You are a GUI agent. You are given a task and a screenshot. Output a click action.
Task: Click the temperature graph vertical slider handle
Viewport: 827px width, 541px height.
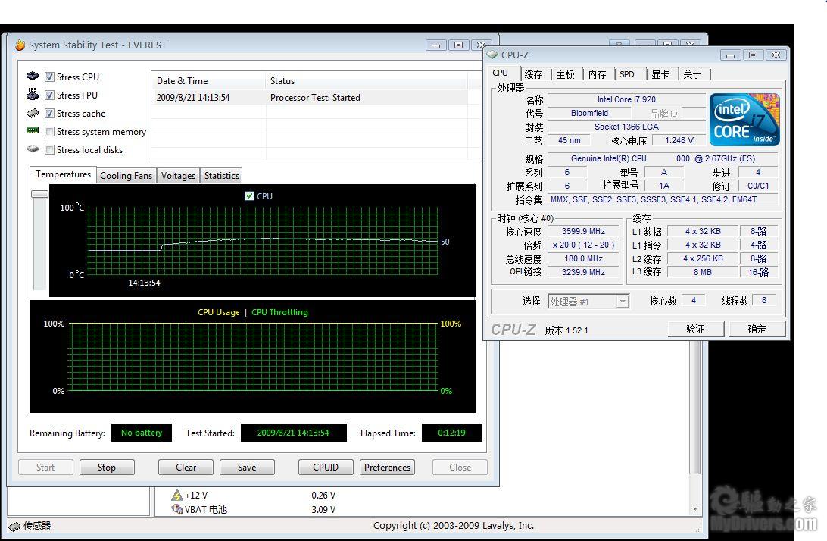coord(39,194)
